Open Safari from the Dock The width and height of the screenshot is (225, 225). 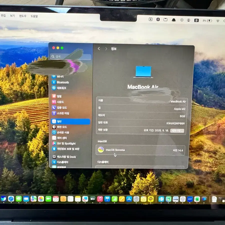click(11, 199)
